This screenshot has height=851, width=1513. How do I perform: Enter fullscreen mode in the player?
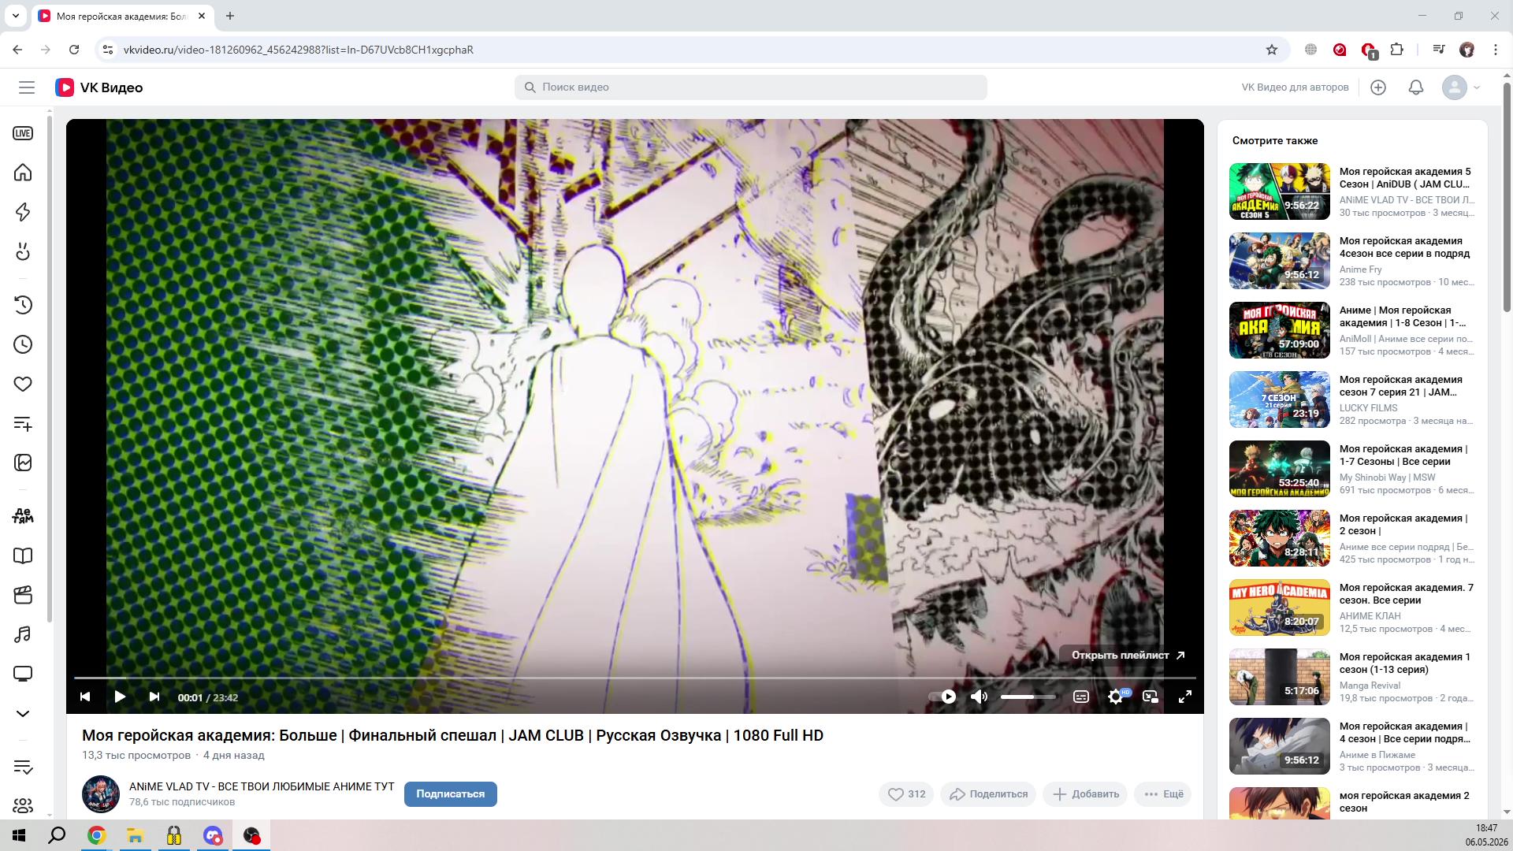point(1184,697)
